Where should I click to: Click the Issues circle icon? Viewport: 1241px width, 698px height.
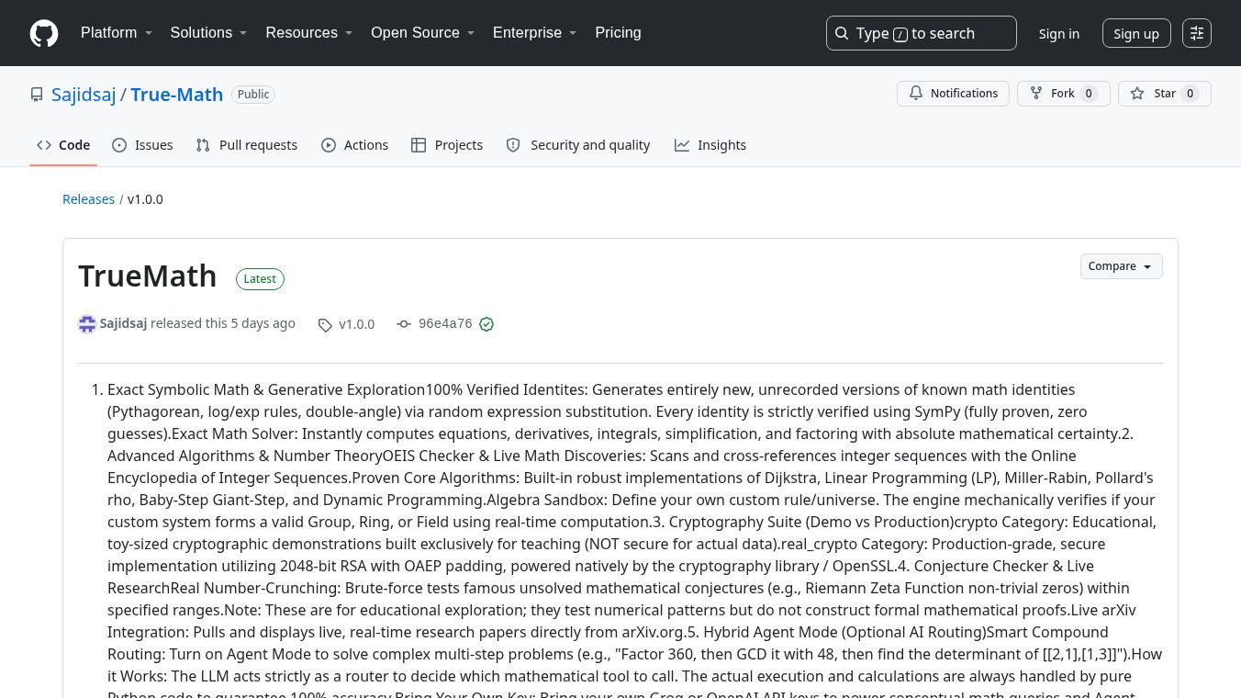tap(119, 145)
